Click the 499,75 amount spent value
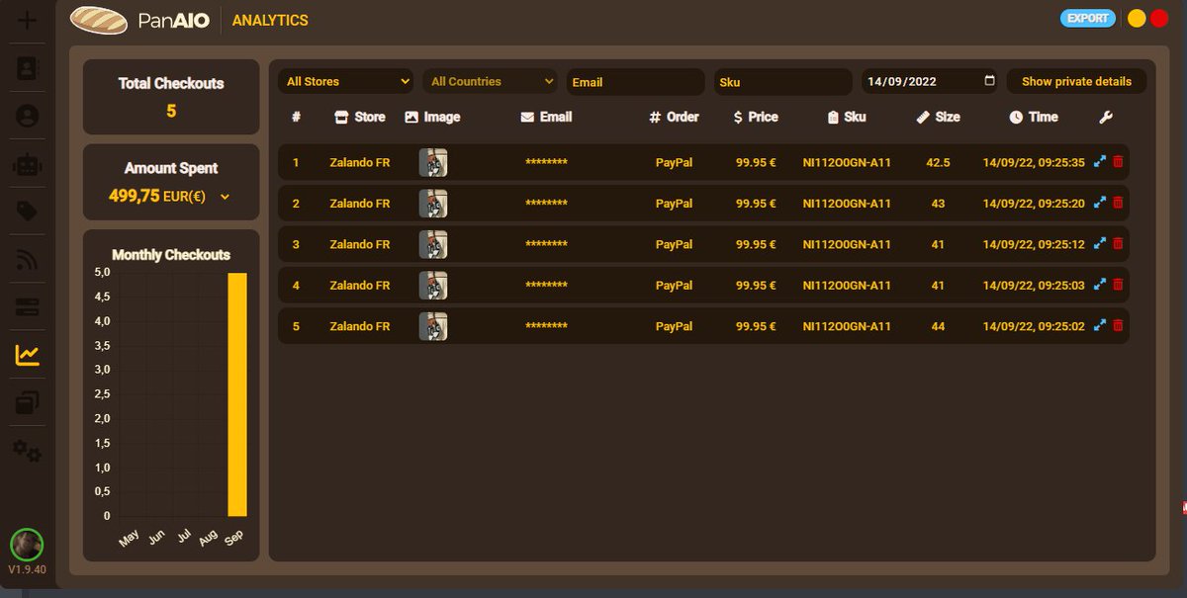Image resolution: width=1187 pixels, height=598 pixels. [134, 196]
